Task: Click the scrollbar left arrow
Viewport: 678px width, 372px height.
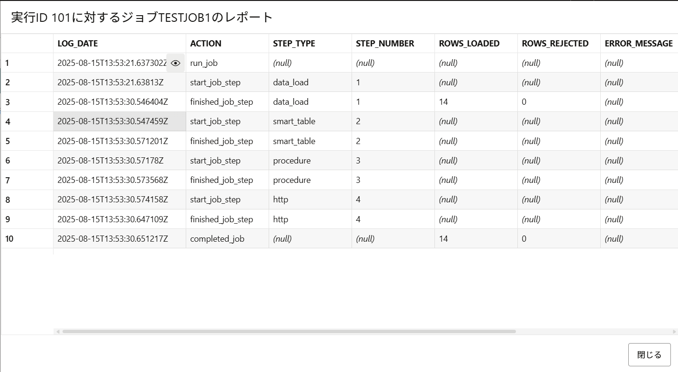Action: click(58, 332)
